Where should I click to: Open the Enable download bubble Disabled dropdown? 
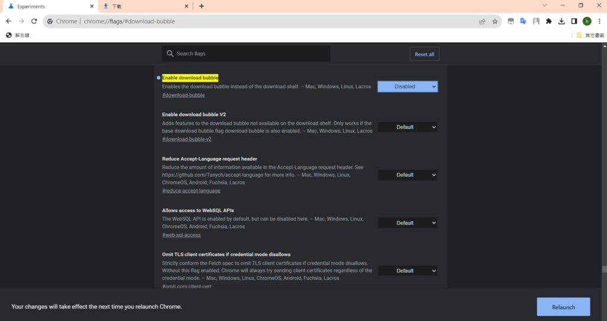tap(408, 86)
